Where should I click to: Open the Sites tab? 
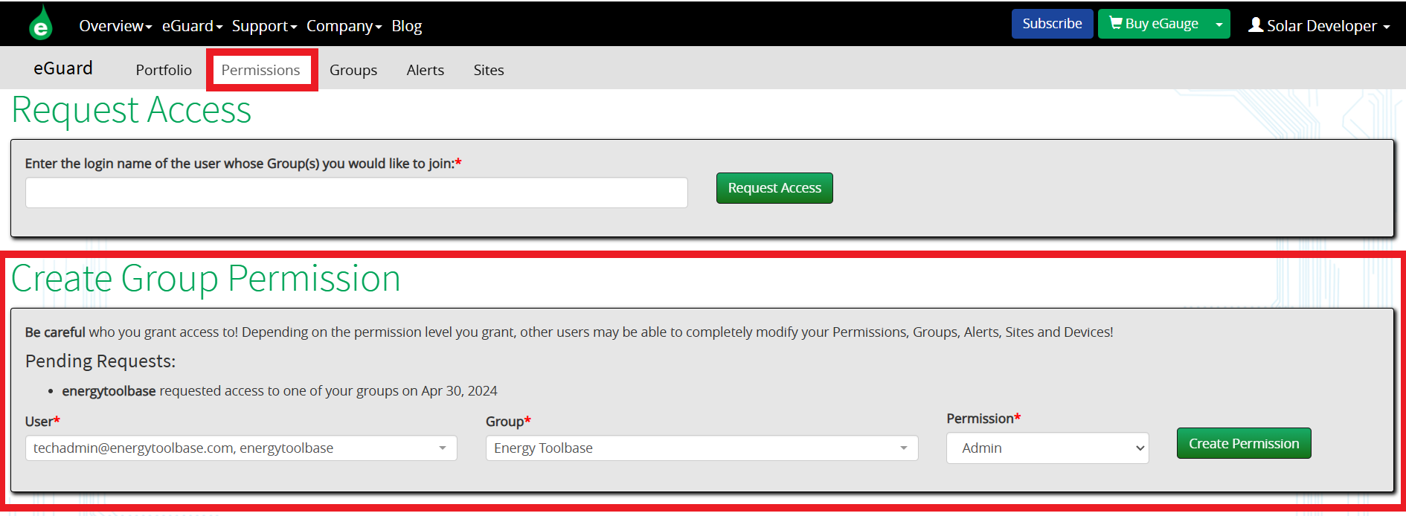click(x=489, y=70)
